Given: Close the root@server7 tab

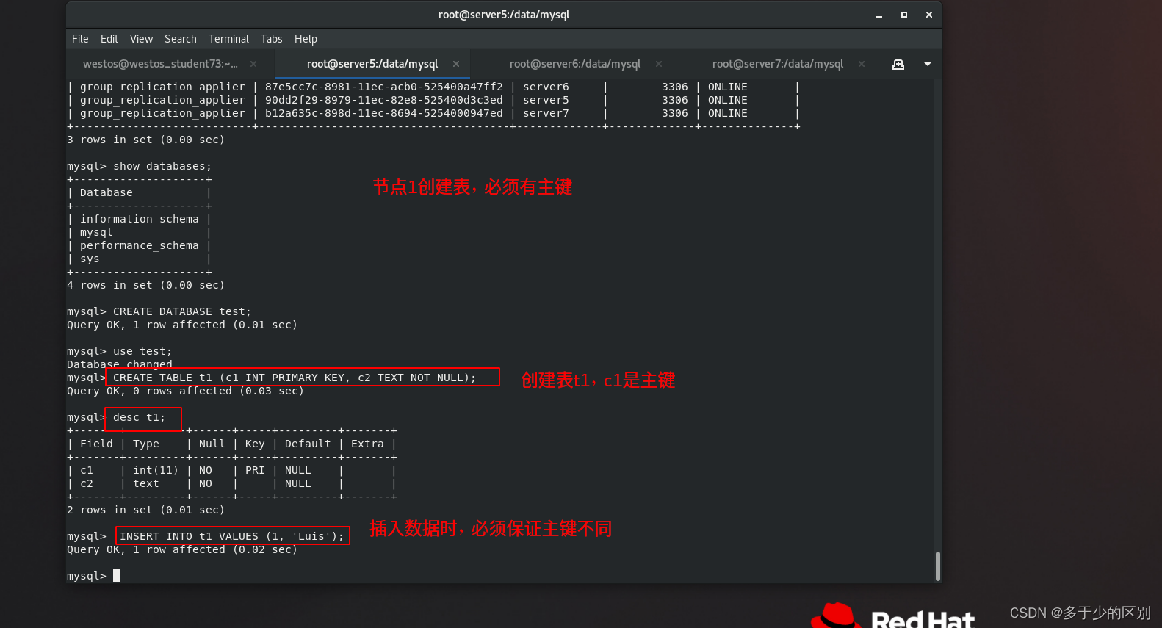Looking at the screenshot, I should point(862,64).
